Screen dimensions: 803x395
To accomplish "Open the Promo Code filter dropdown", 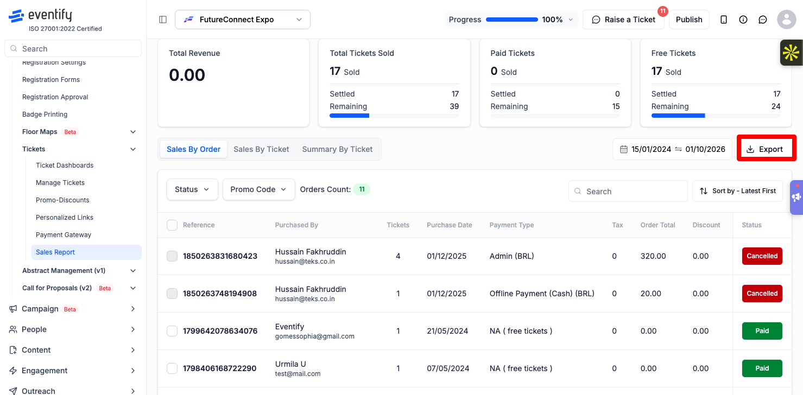I will [259, 189].
